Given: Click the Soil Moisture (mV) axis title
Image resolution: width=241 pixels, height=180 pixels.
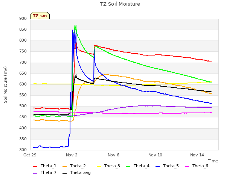Looking at the screenshot, I should point(5,85).
